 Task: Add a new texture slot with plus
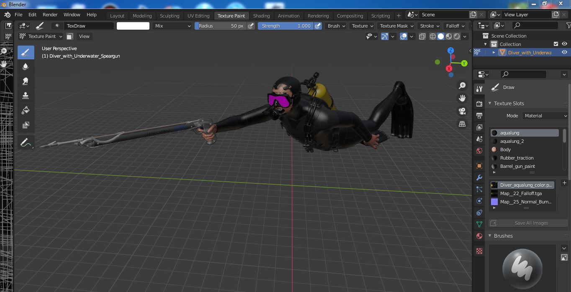click(x=564, y=183)
